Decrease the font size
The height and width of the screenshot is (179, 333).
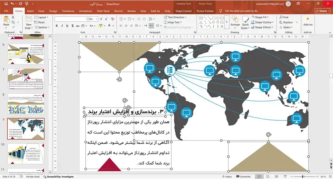point(106,19)
